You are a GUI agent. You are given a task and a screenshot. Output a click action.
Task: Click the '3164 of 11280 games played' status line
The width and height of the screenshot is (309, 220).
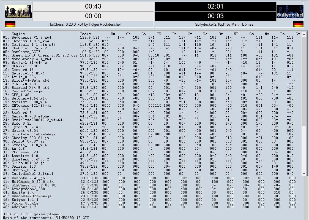[32, 214]
